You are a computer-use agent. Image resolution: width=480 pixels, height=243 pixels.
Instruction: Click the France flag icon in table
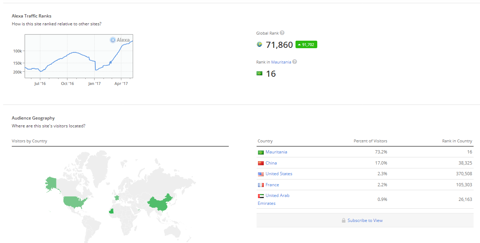261,185
